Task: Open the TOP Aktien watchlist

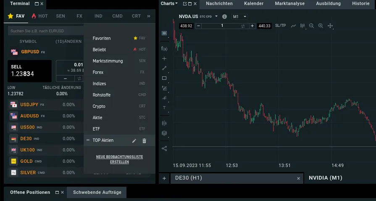Action: (103, 141)
